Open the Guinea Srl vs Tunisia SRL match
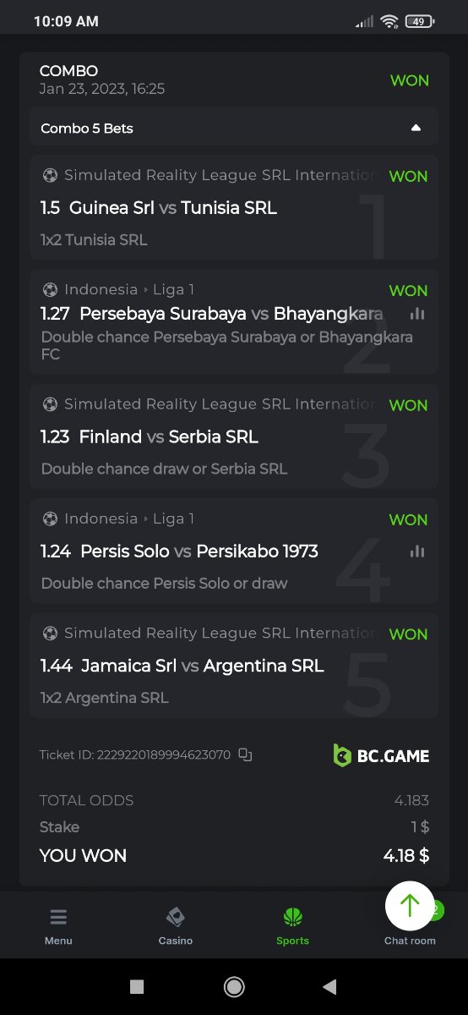 (173, 207)
